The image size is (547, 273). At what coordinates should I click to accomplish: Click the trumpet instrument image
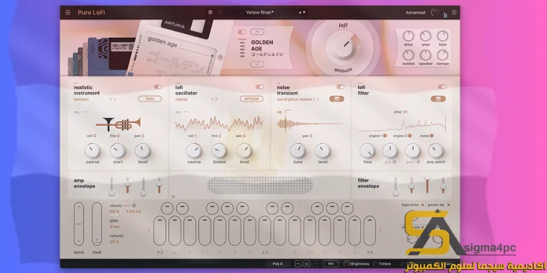118,124
